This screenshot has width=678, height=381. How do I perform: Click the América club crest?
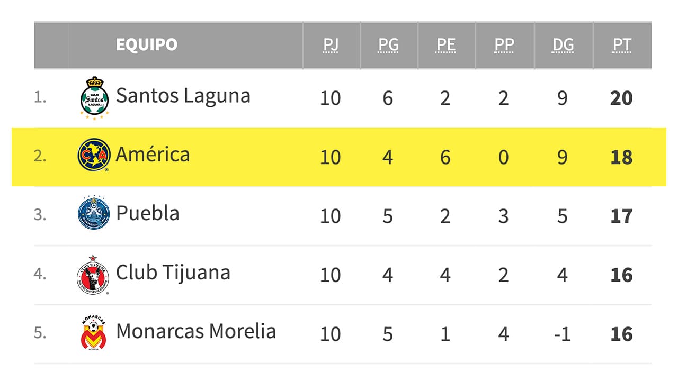click(x=94, y=156)
